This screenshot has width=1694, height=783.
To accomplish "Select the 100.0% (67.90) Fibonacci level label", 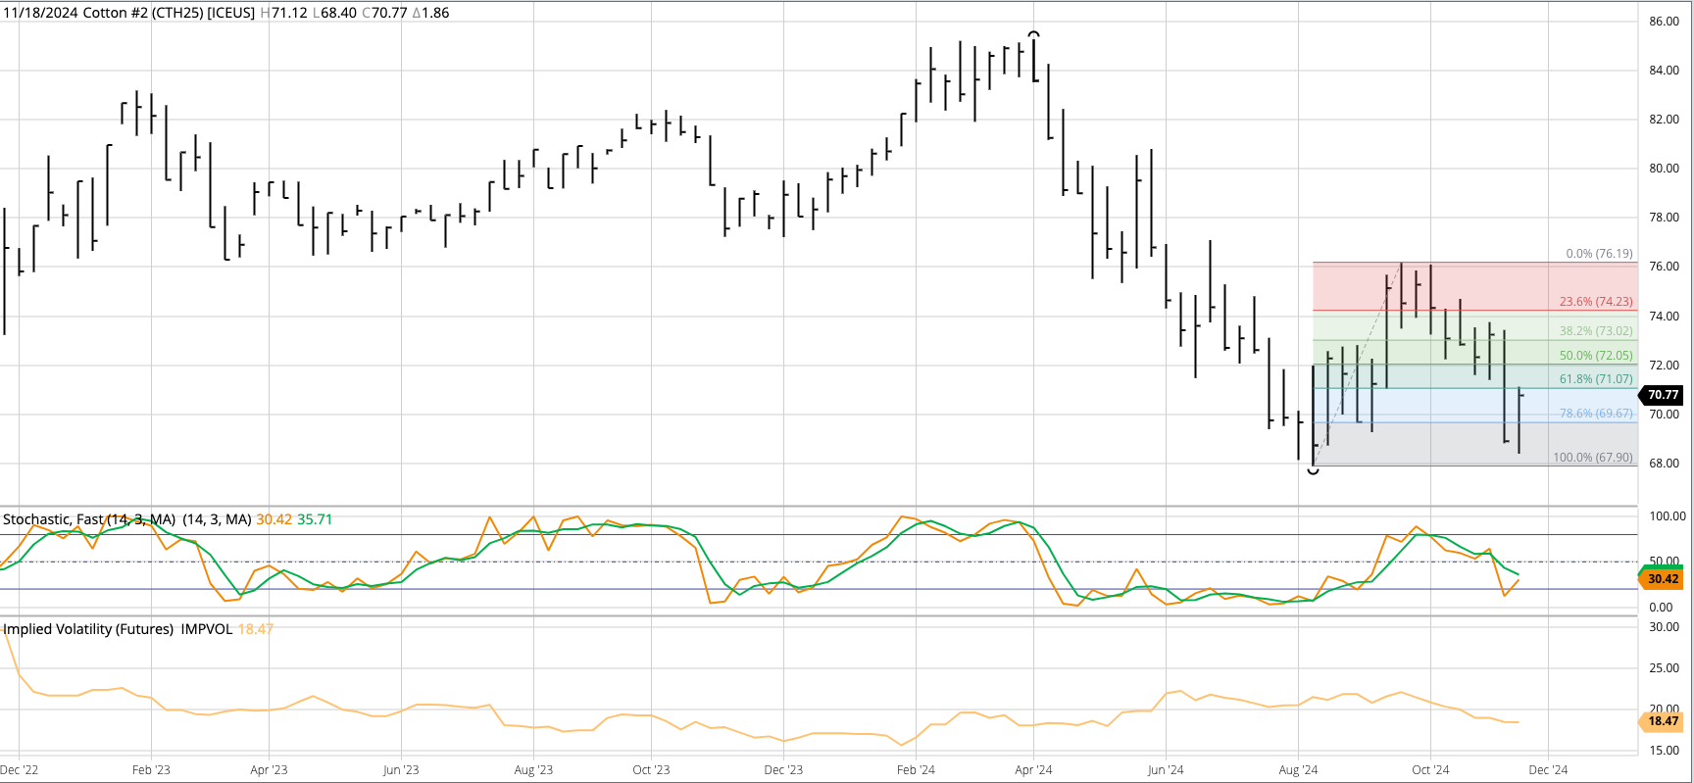I will (x=1593, y=458).
